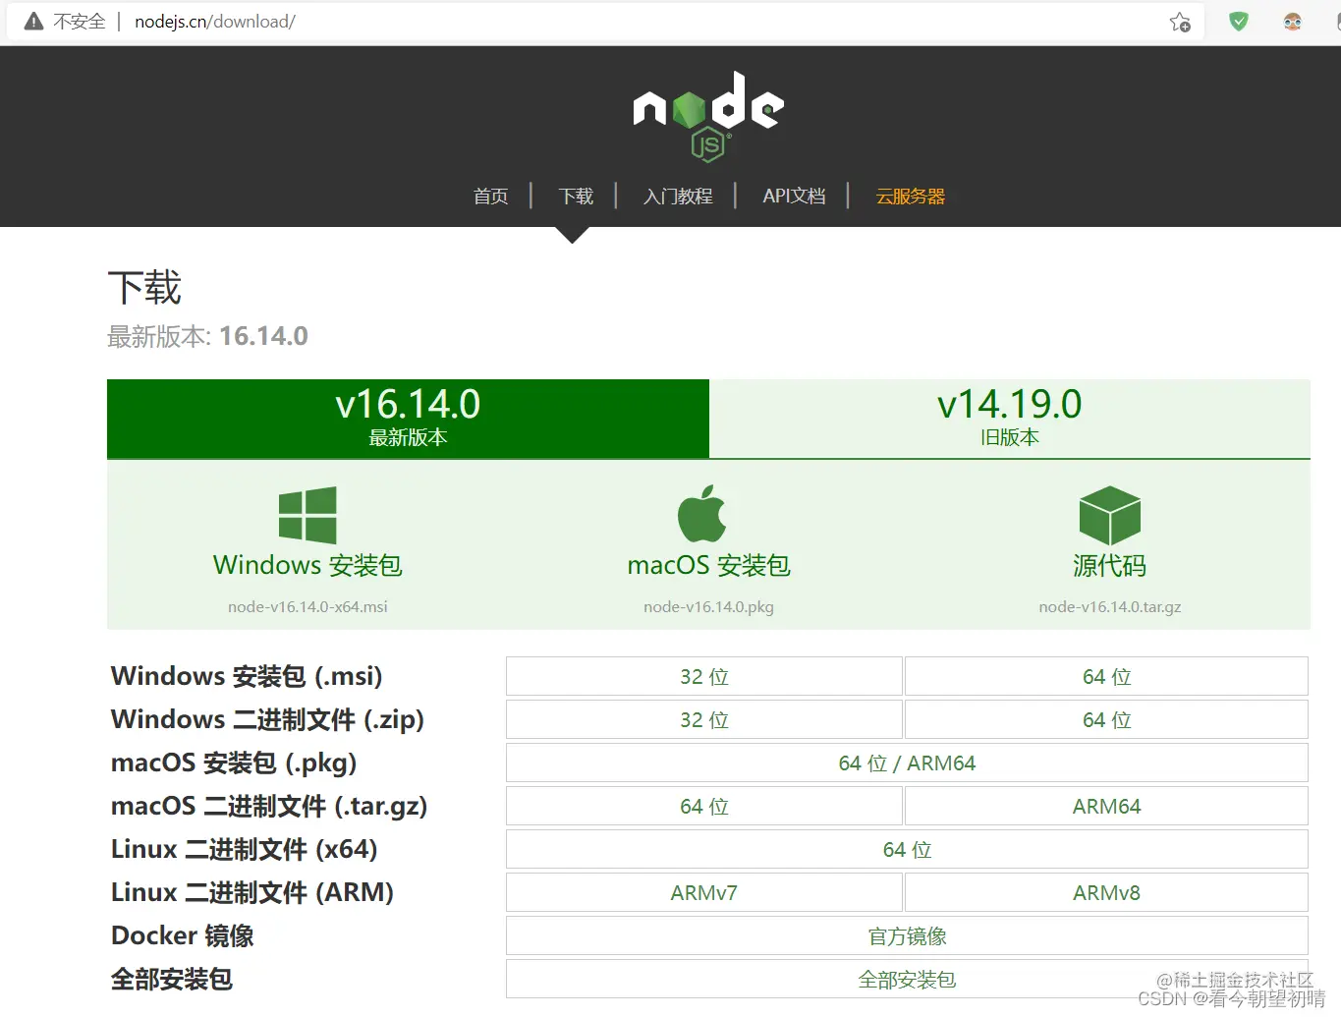Screen dimensions: 1341x1017
Task: Download Windows .zip 32 位 binary
Action: click(704, 719)
